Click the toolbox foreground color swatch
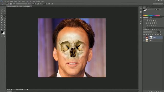This screenshot has width=164, height=92. [x=2, y=32]
